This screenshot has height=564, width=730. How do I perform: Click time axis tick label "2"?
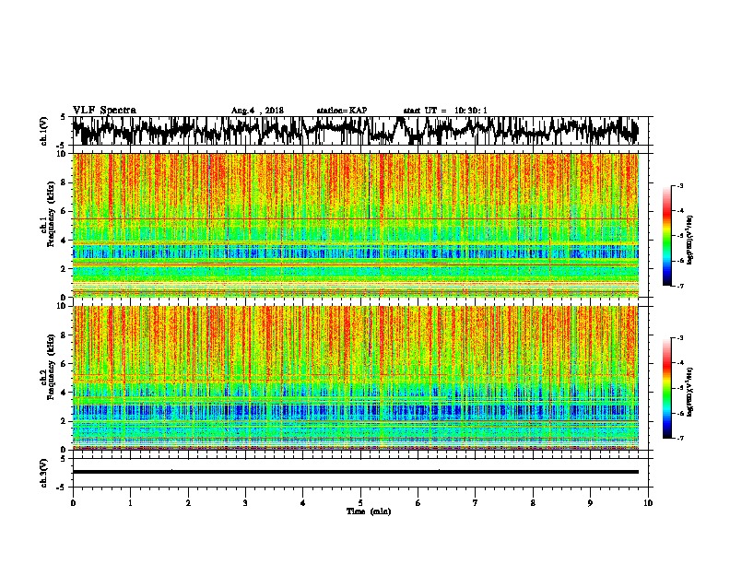click(x=188, y=503)
